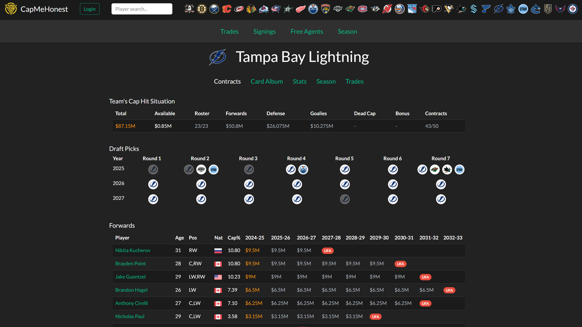Open the Boston Bruins team logo

(x=202, y=9)
